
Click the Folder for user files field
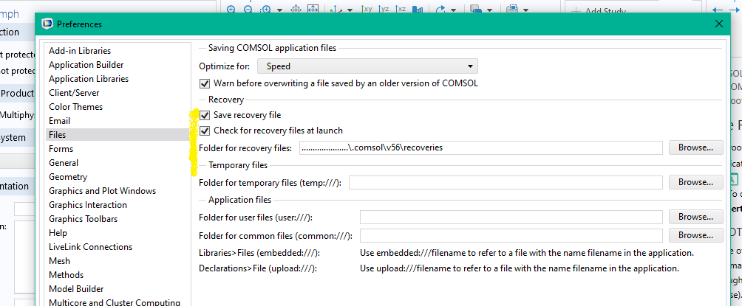511,217
